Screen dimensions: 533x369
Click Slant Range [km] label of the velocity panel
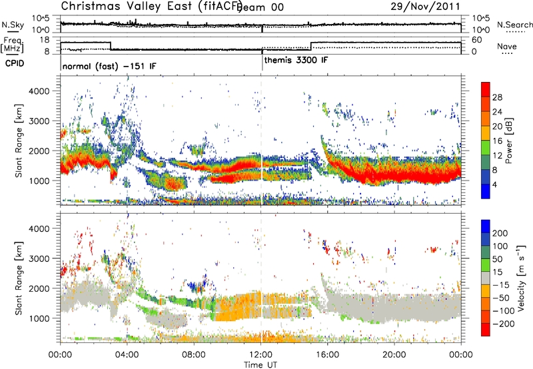coord(19,278)
